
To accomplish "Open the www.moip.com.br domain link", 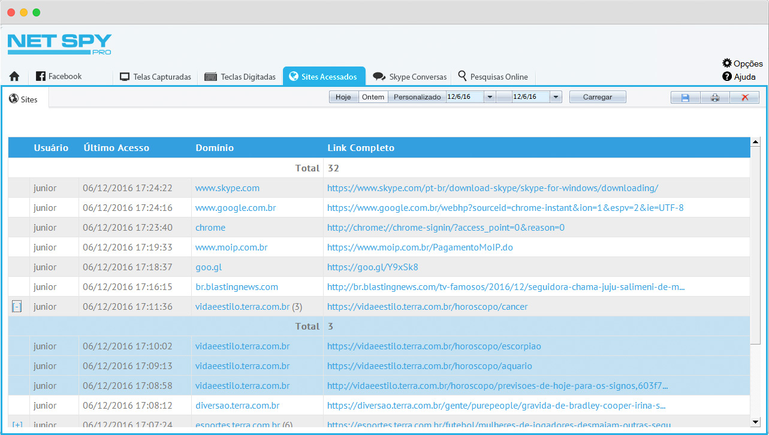I will (x=231, y=247).
